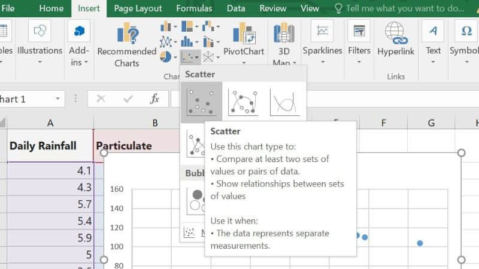Select the Daily Rainfall header cell
This screenshot has height=269, width=479.
(x=50, y=145)
